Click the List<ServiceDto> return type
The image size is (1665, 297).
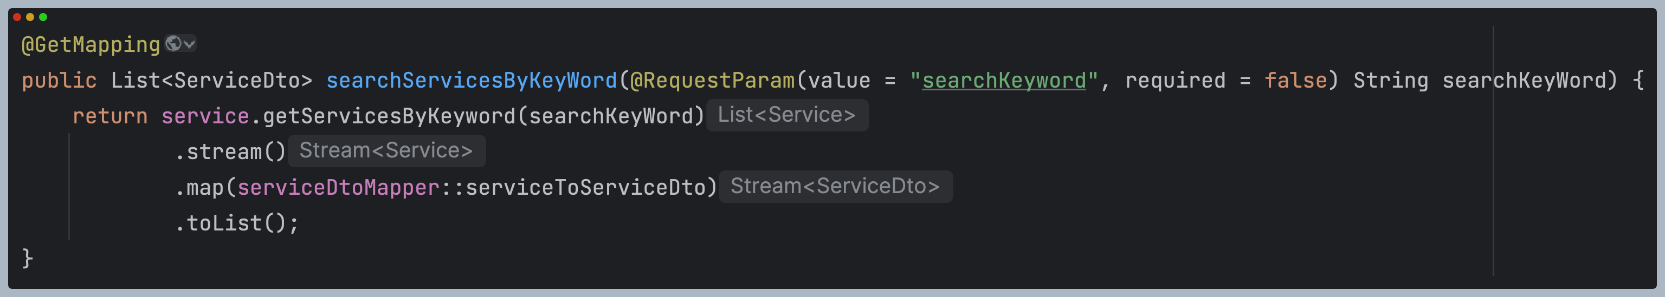(211, 80)
